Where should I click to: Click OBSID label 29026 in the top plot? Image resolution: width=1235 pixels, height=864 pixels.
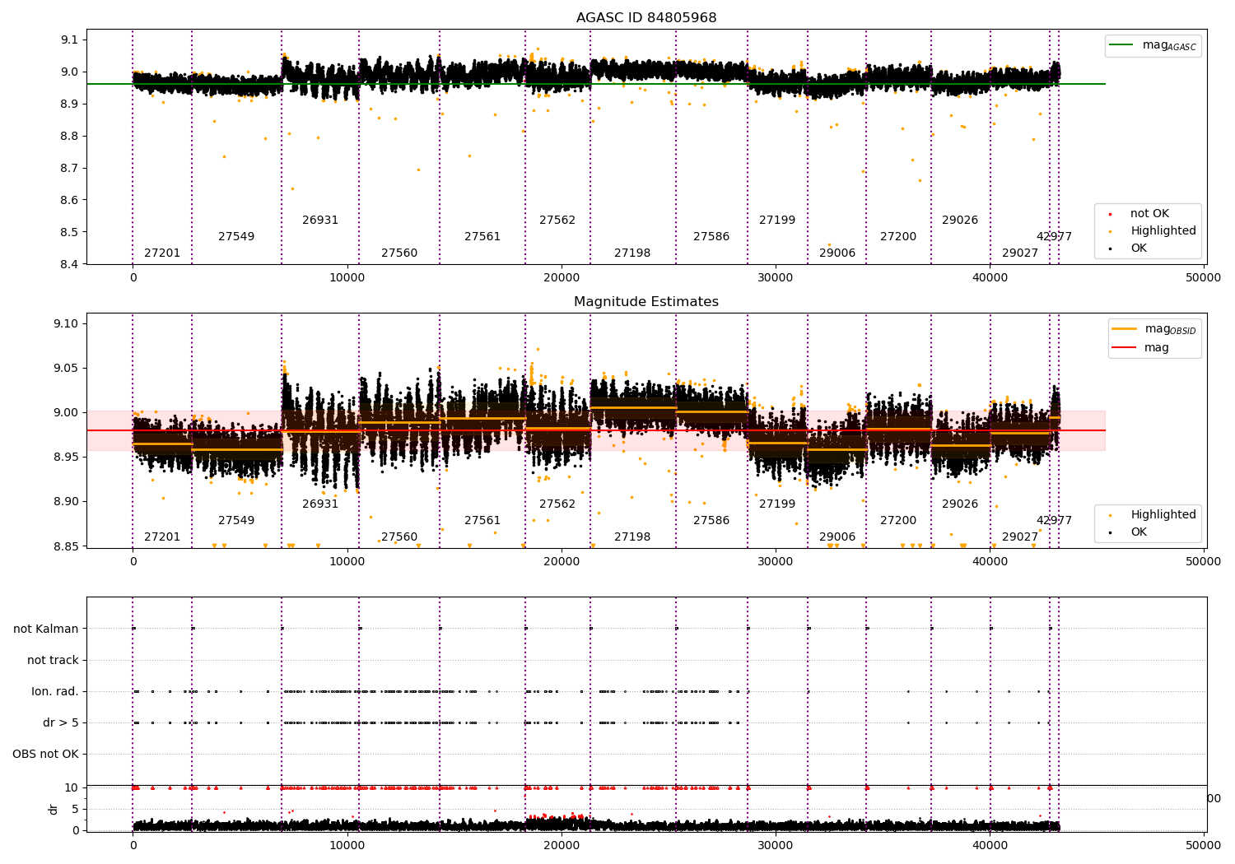point(960,221)
